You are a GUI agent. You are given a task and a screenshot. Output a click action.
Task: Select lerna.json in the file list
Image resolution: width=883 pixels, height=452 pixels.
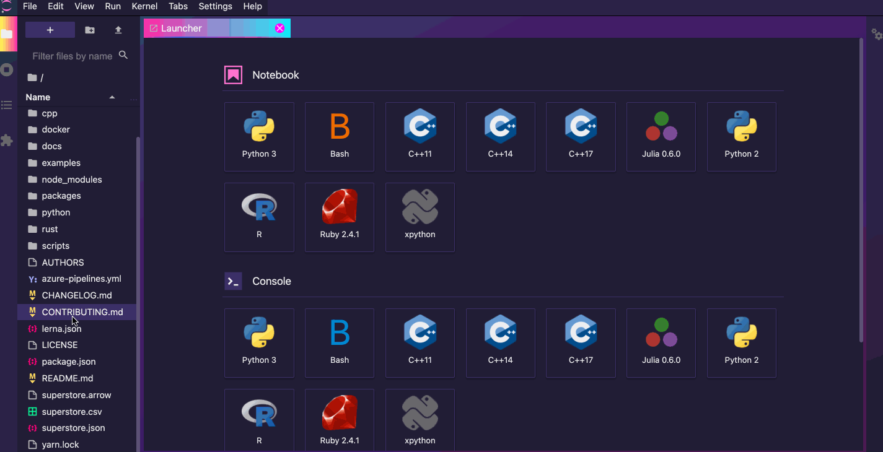[x=77, y=329]
